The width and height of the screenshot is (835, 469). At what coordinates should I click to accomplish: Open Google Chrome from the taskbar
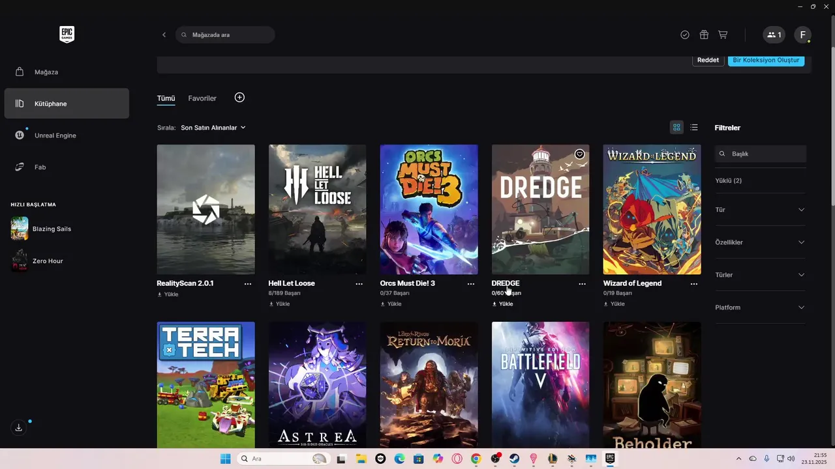(x=476, y=459)
